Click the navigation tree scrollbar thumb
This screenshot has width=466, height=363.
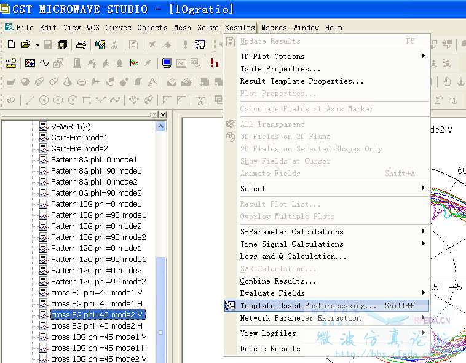[x=161, y=310]
